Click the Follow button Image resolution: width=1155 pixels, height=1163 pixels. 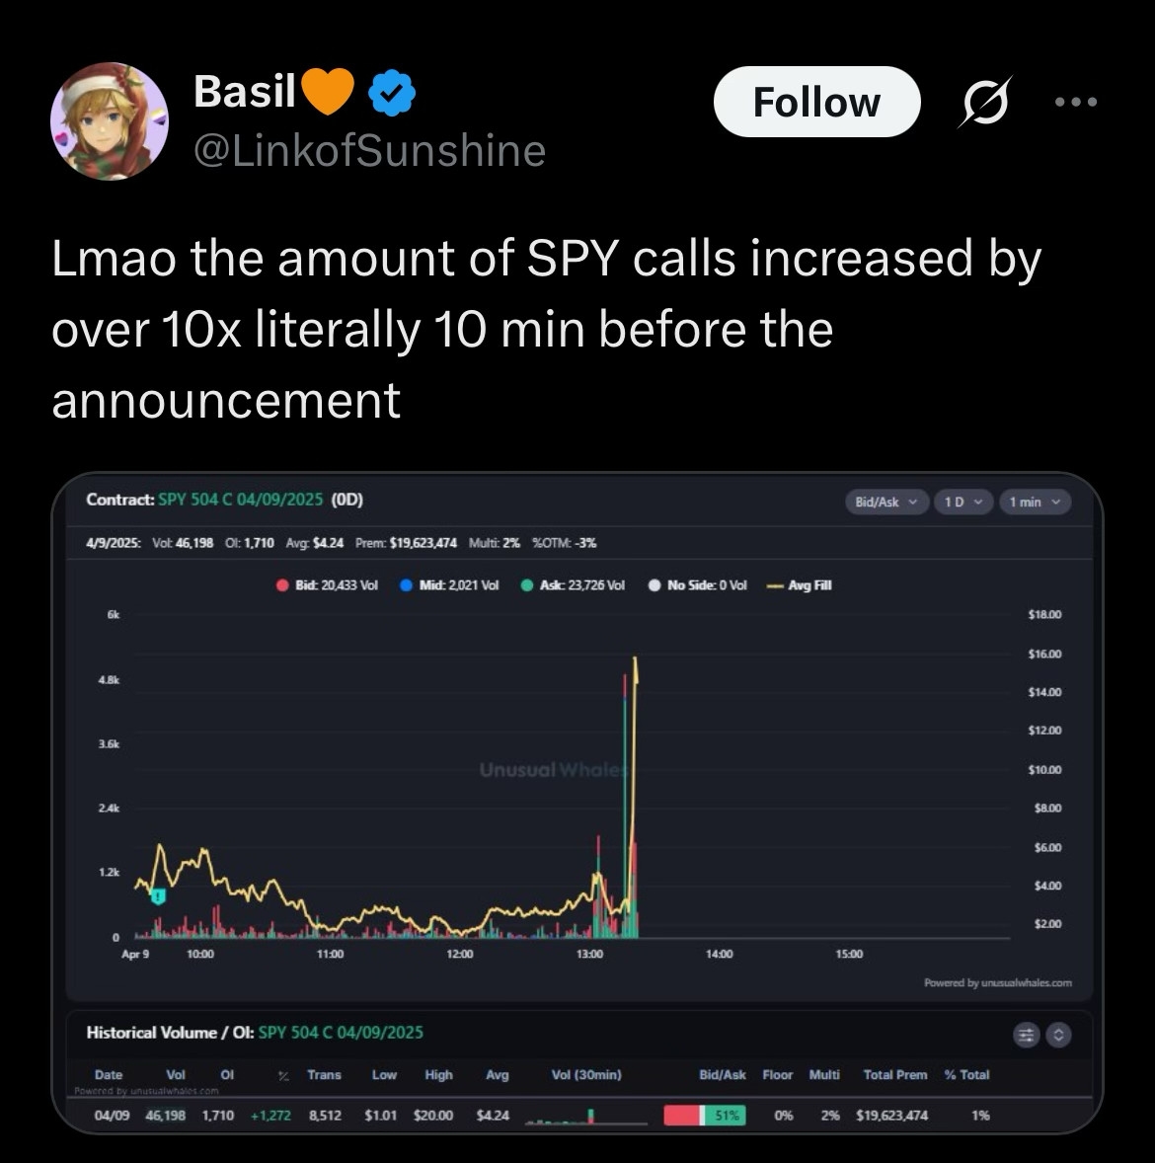point(816,102)
